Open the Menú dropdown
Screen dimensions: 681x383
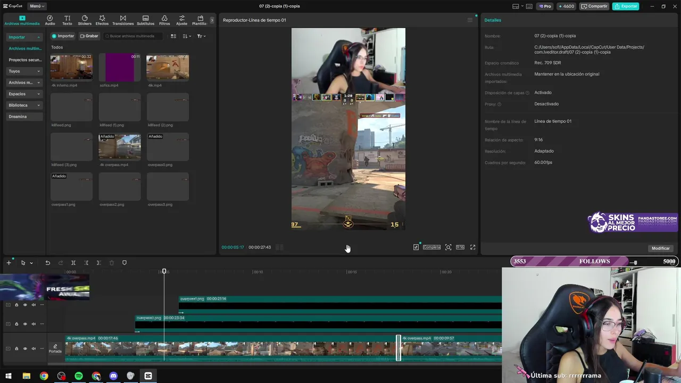(x=37, y=6)
